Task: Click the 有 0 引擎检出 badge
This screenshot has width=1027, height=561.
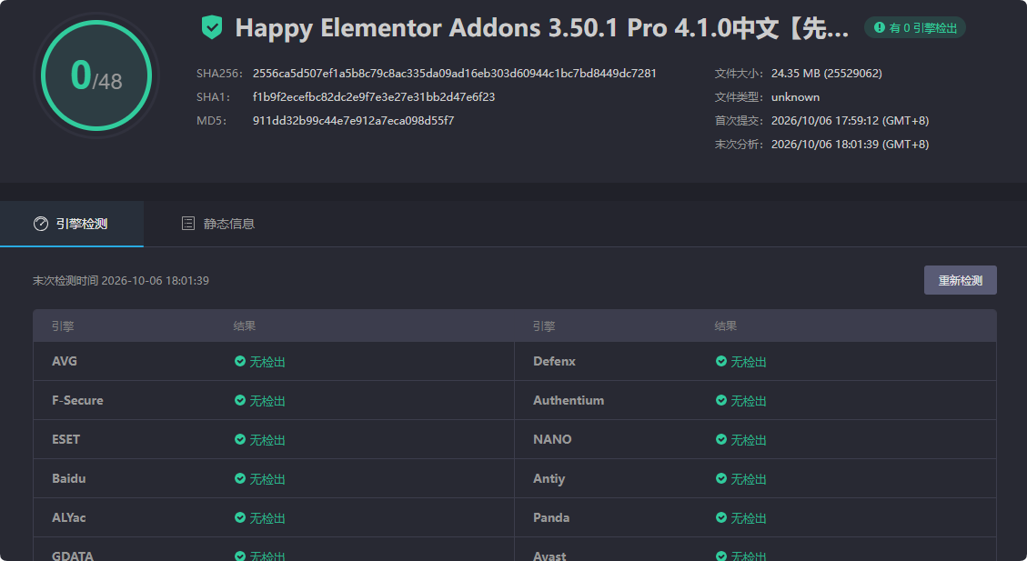Action: (x=915, y=27)
